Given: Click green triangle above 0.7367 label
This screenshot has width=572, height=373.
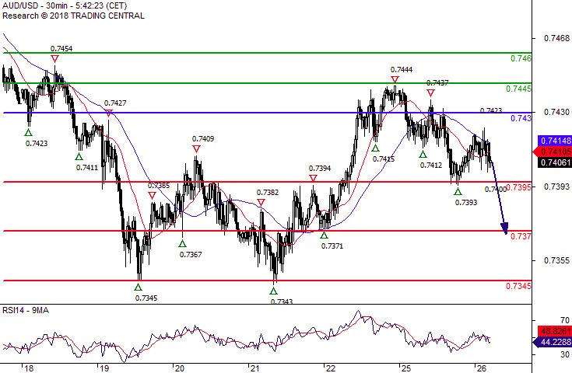Looking at the screenshot, I should (x=182, y=244).
